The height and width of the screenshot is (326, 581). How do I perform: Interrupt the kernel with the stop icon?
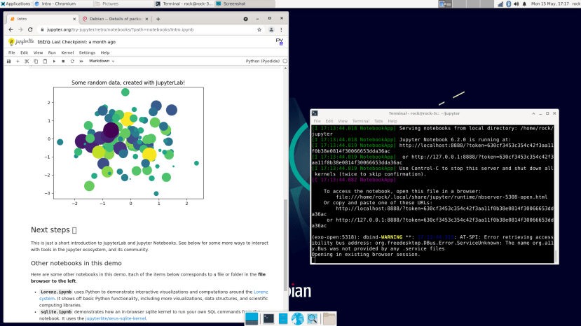(63, 61)
